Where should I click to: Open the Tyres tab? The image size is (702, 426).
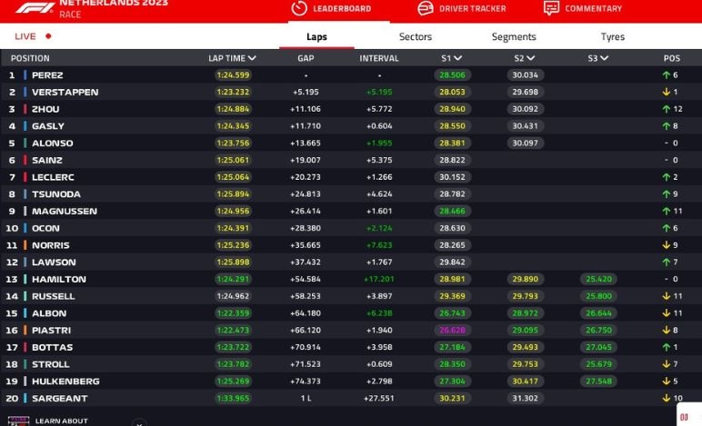pyautogui.click(x=612, y=37)
